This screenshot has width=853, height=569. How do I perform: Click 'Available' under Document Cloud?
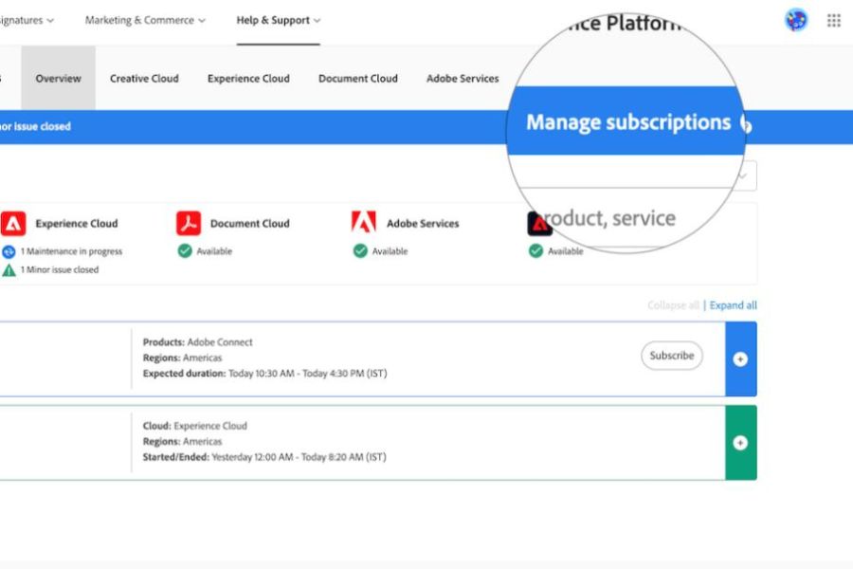pyautogui.click(x=214, y=251)
